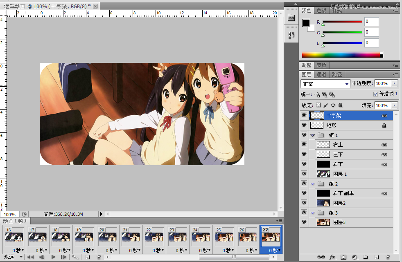Switch to the 路径 tab
This screenshot has height=262, width=402.
(x=337, y=75)
